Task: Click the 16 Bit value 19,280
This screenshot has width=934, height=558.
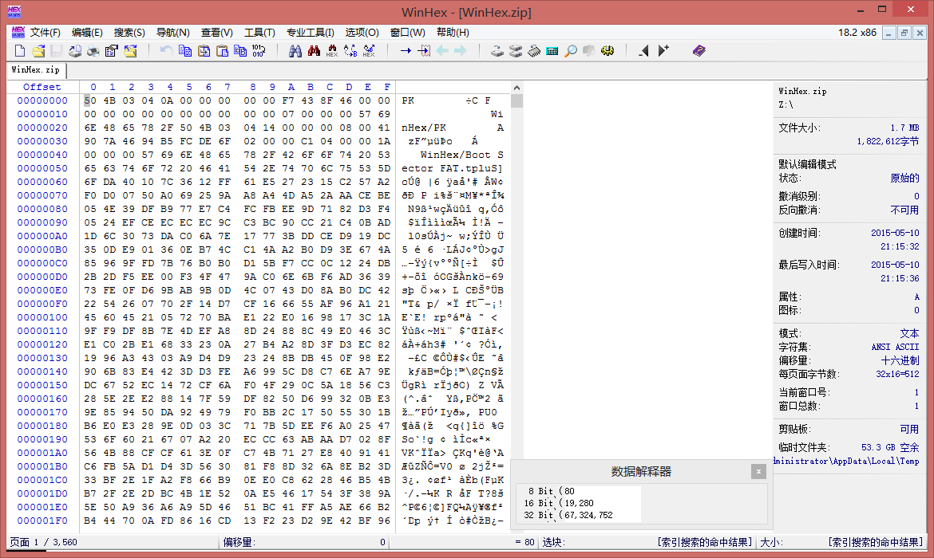Action: [x=579, y=503]
